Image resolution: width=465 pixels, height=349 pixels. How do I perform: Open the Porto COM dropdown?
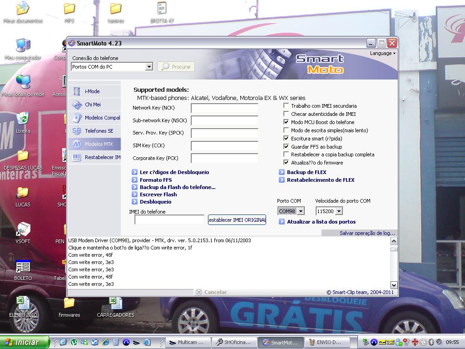300,211
